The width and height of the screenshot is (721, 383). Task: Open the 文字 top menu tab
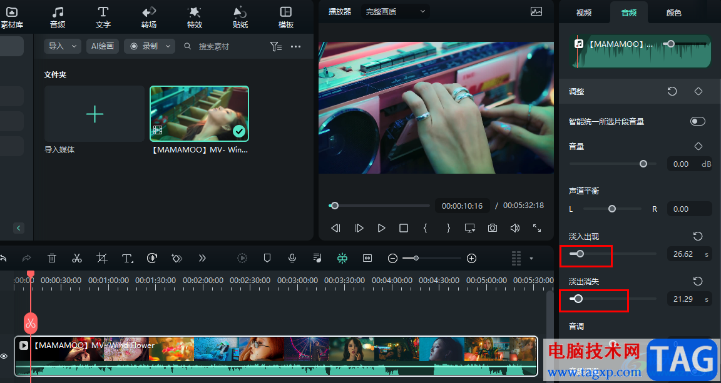[x=103, y=17]
